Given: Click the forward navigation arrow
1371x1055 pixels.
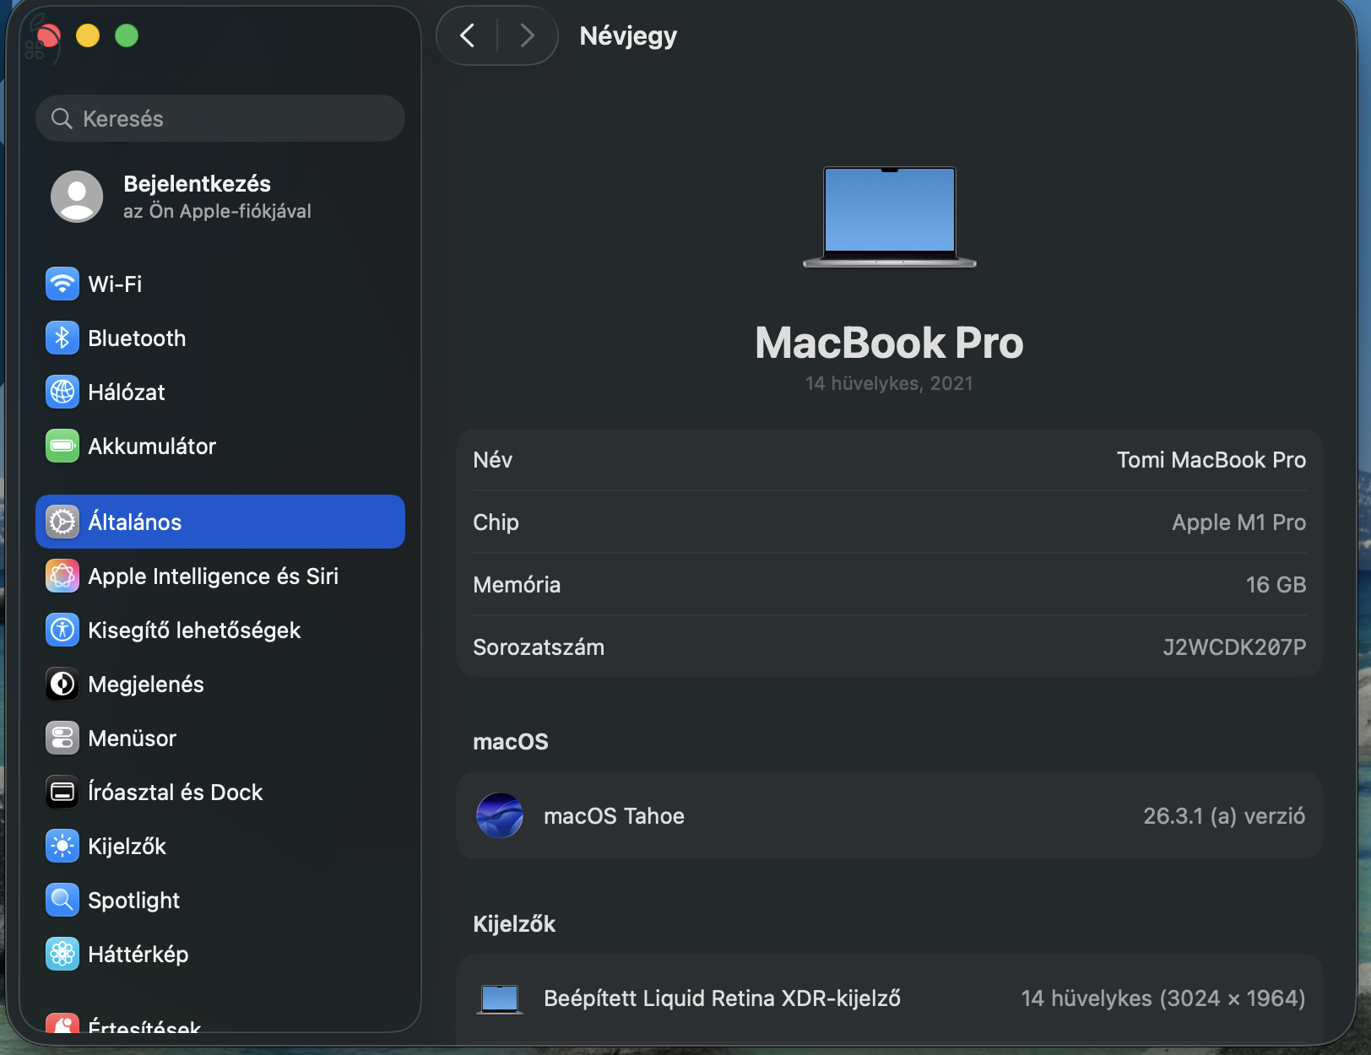Looking at the screenshot, I should click(527, 35).
